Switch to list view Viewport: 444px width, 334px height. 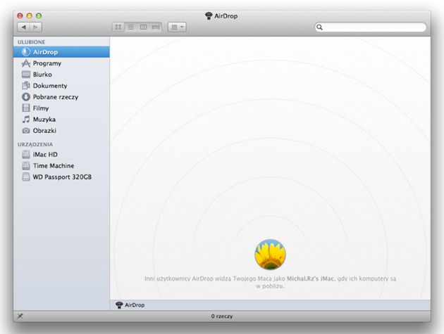click(x=131, y=27)
